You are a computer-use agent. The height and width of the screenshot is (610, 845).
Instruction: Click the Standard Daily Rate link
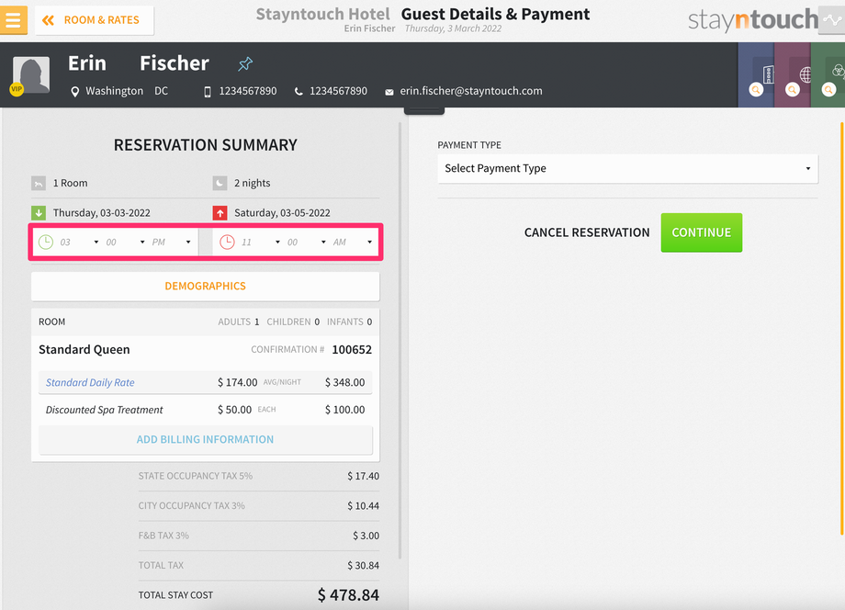(x=90, y=382)
